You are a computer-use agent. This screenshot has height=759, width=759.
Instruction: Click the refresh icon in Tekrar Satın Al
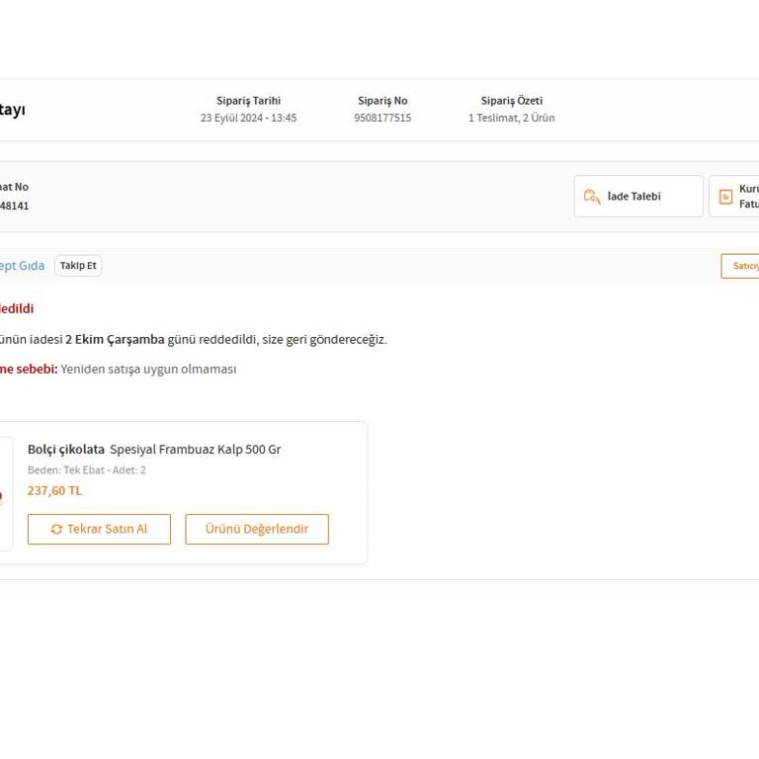pyautogui.click(x=56, y=529)
